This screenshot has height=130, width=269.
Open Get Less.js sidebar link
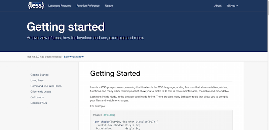click(x=37, y=97)
